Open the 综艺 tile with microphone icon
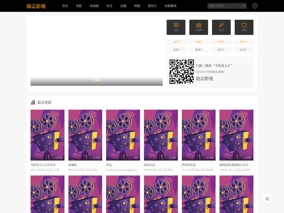 point(221,27)
